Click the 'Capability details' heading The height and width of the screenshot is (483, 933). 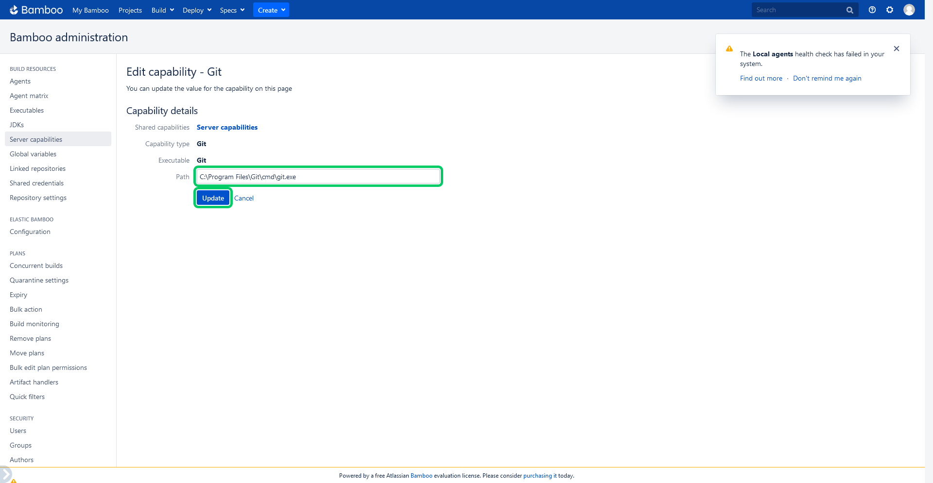pos(162,111)
